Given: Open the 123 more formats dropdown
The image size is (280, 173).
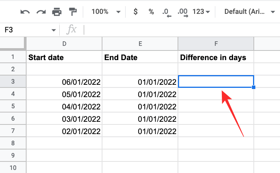Looking at the screenshot, I should [201, 12].
